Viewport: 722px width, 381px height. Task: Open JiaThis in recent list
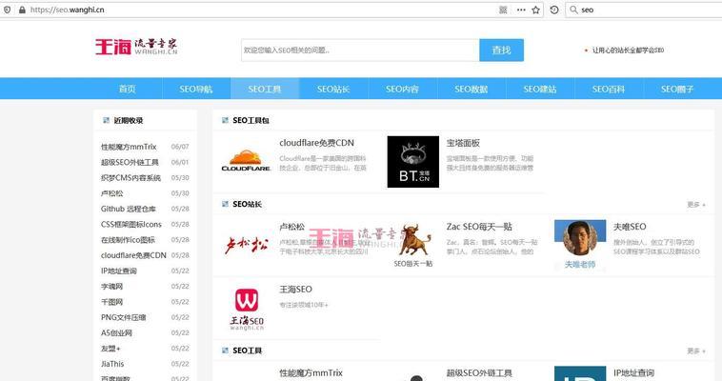112,364
